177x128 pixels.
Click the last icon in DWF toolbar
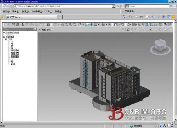[170, 25]
